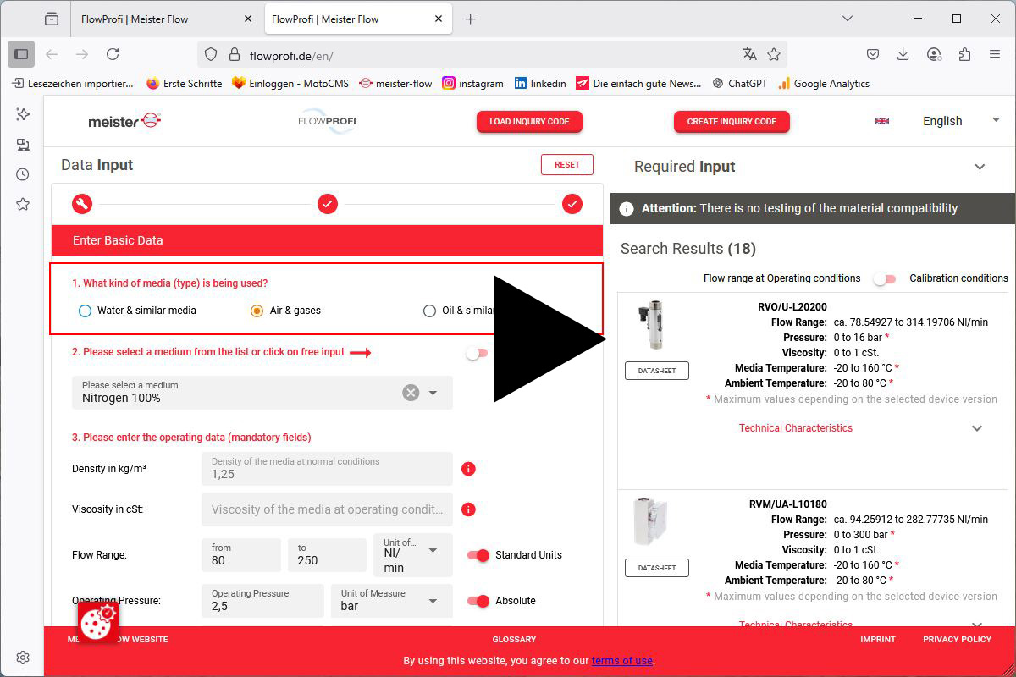1016x677 pixels.
Task: Open bookmarks sidebar star icon
Action: [23, 204]
